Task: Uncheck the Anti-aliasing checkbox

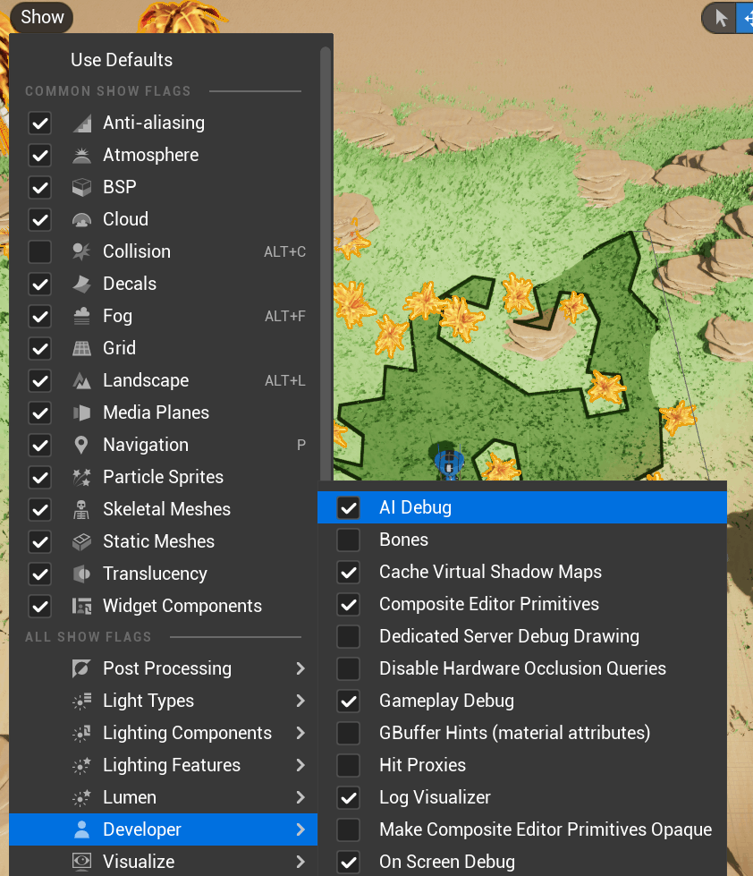Action: pos(40,123)
